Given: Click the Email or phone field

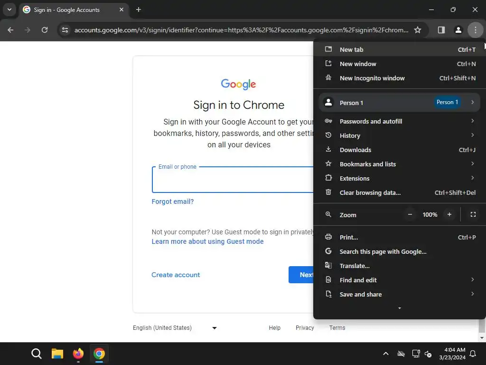Looking at the screenshot, I should tap(233, 180).
